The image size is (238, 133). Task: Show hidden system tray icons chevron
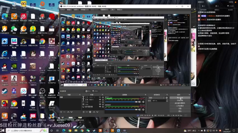pyautogui.click(x=199, y=131)
